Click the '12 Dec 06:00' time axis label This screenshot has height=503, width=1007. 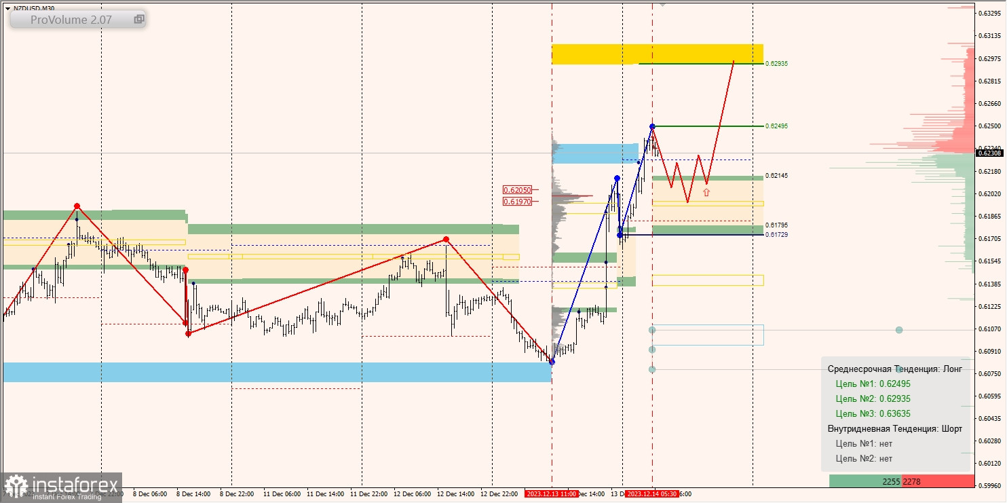pos(412,493)
